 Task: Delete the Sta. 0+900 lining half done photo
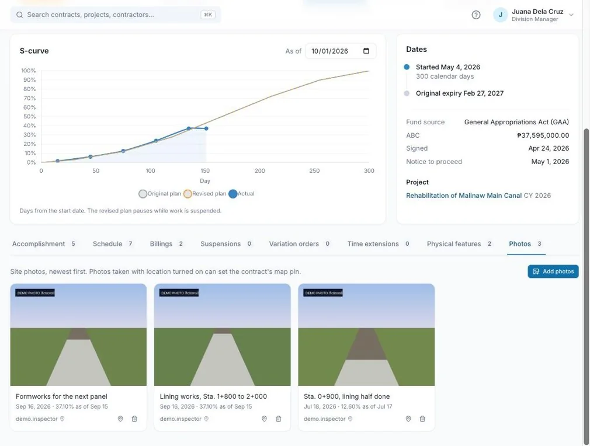pyautogui.click(x=422, y=419)
